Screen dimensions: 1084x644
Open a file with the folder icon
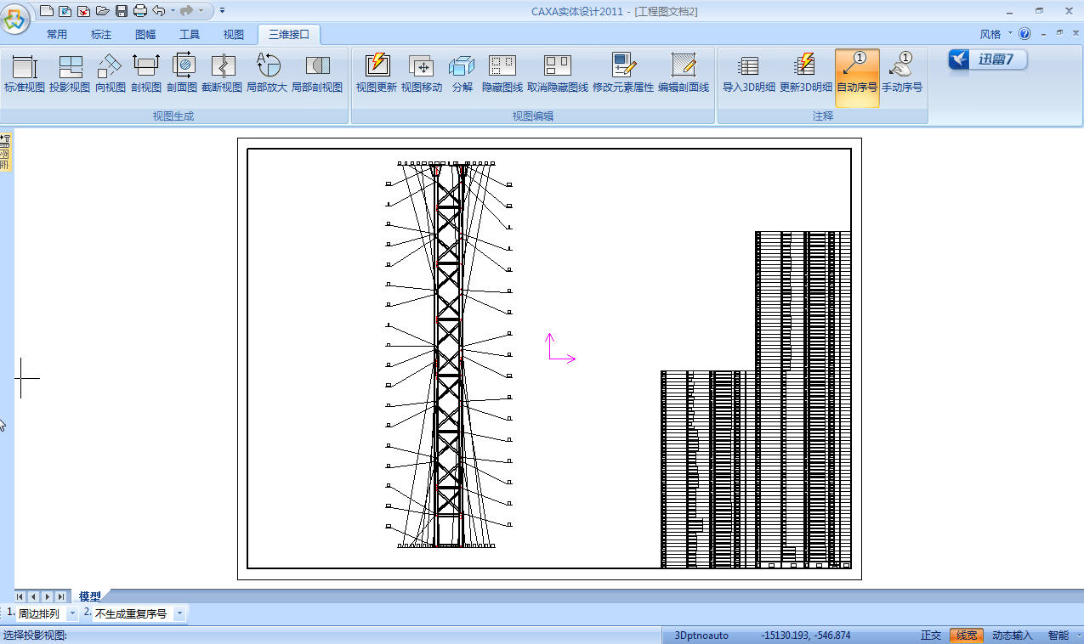(x=103, y=11)
